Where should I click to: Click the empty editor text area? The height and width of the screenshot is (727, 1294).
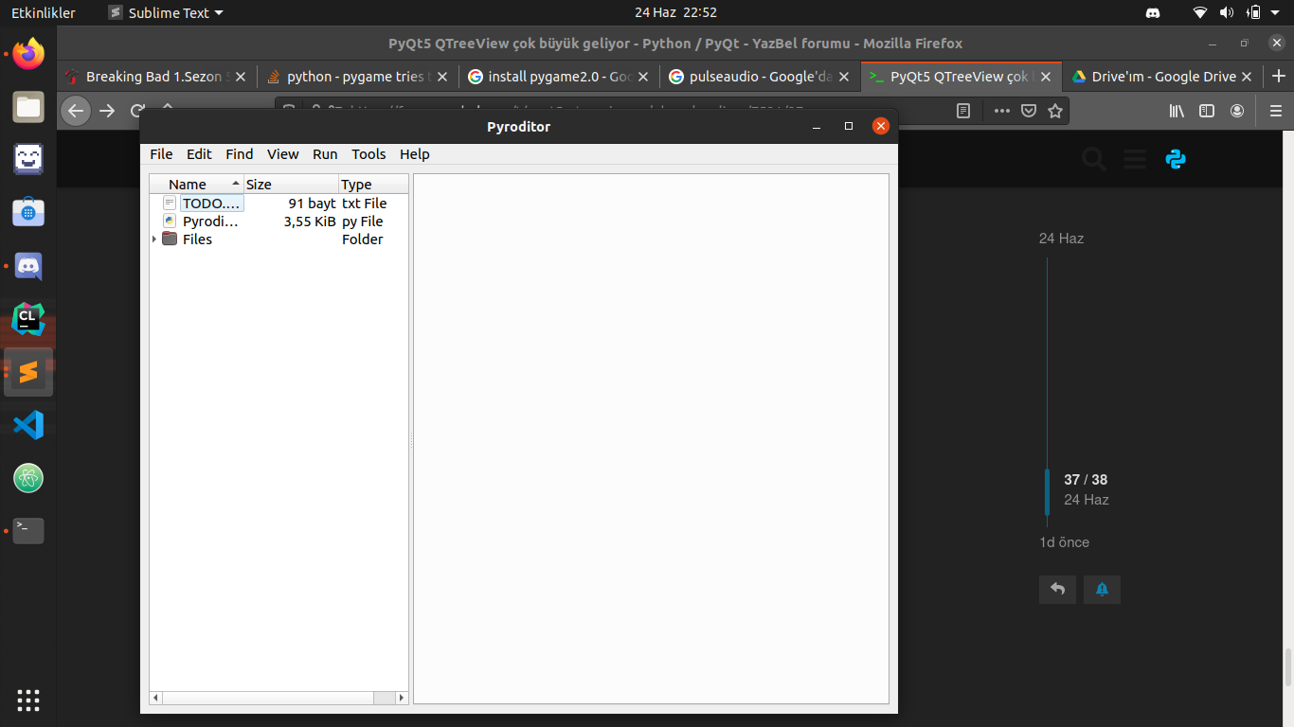(651, 437)
